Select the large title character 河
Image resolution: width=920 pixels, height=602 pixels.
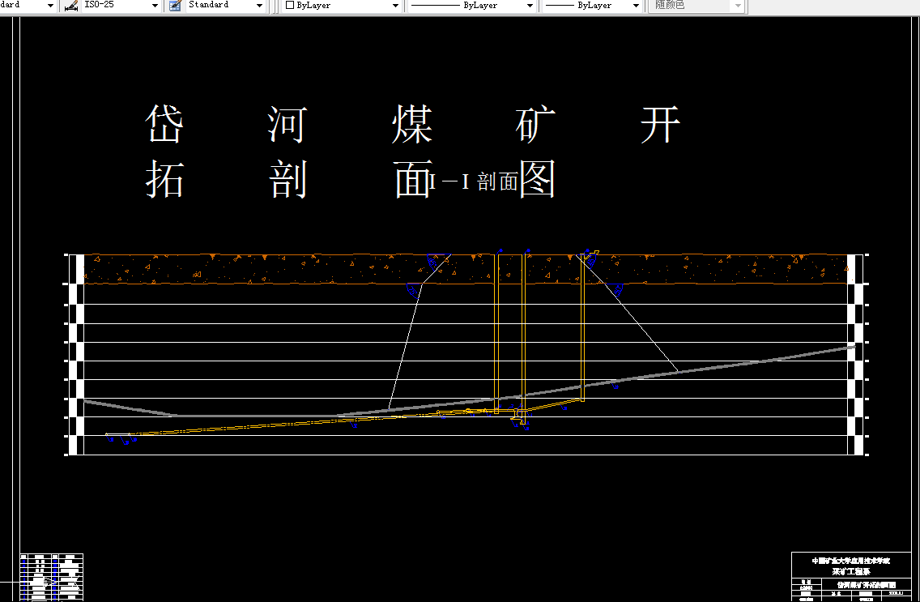(287, 125)
